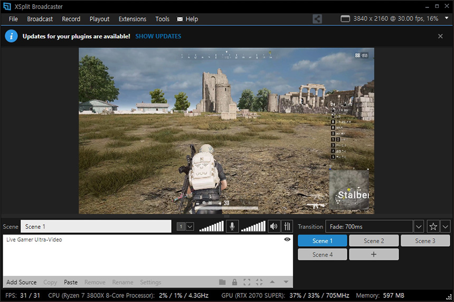Click the CPU usage status text

point(128,296)
